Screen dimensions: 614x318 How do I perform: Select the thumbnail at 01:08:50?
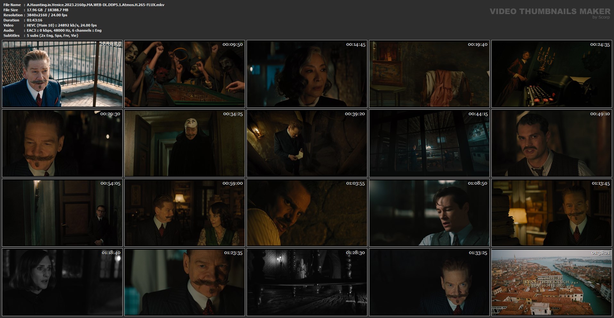click(429, 213)
